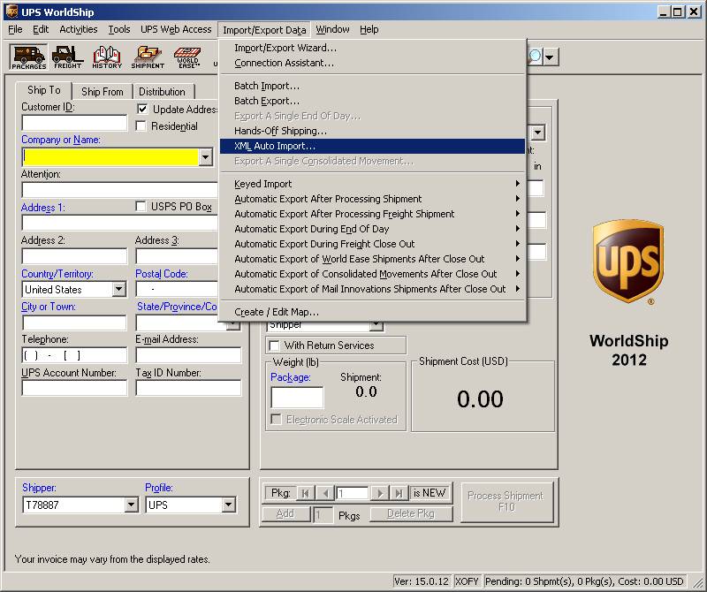Choose Batch Import
The height and width of the screenshot is (592, 707).
tap(372, 86)
